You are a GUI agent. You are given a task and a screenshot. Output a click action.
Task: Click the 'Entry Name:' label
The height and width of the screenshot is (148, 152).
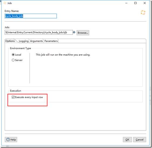(12, 11)
